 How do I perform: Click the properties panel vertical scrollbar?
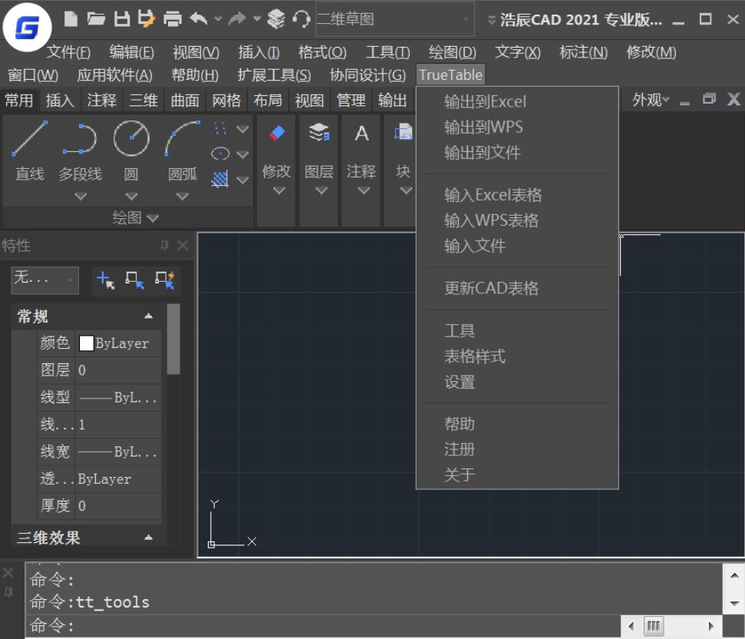pyautogui.click(x=174, y=339)
